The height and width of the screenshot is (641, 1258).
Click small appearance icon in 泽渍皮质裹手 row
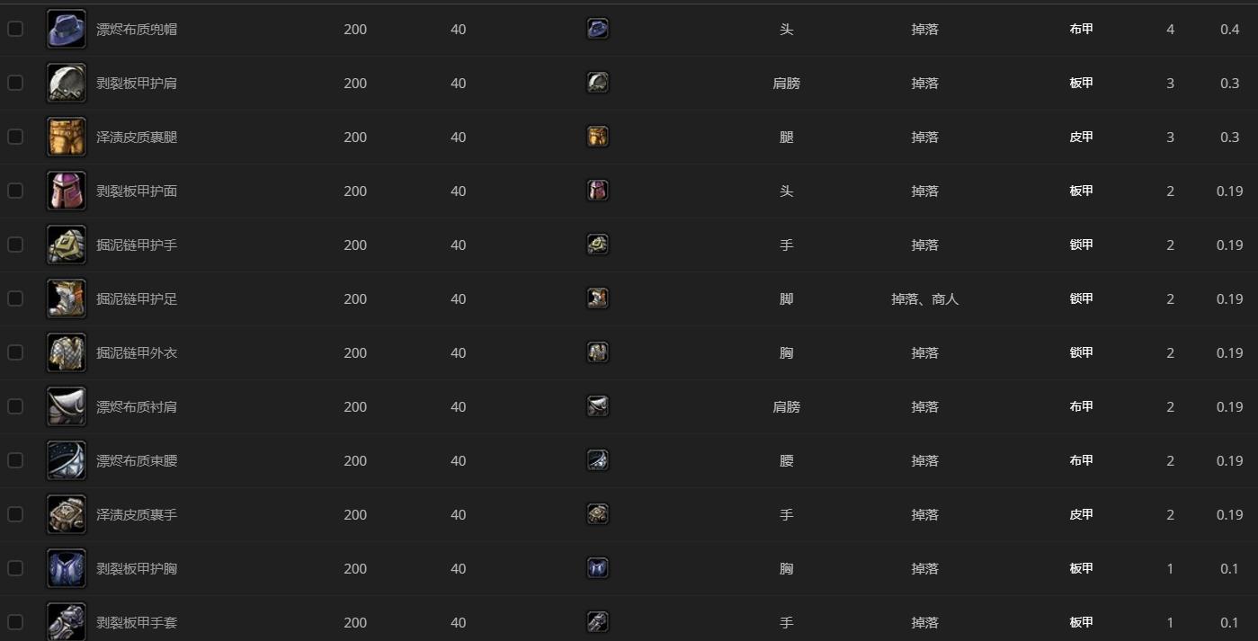click(597, 514)
